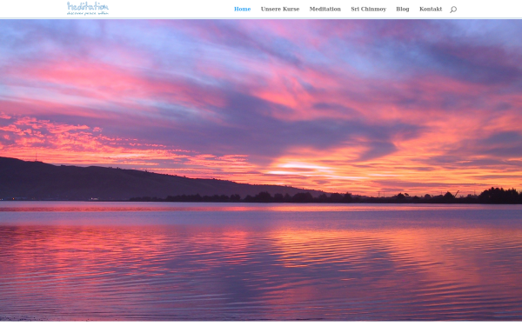The image size is (522, 326).
Task: Click the word 'Kurse' in the navigation
Action: [291, 9]
